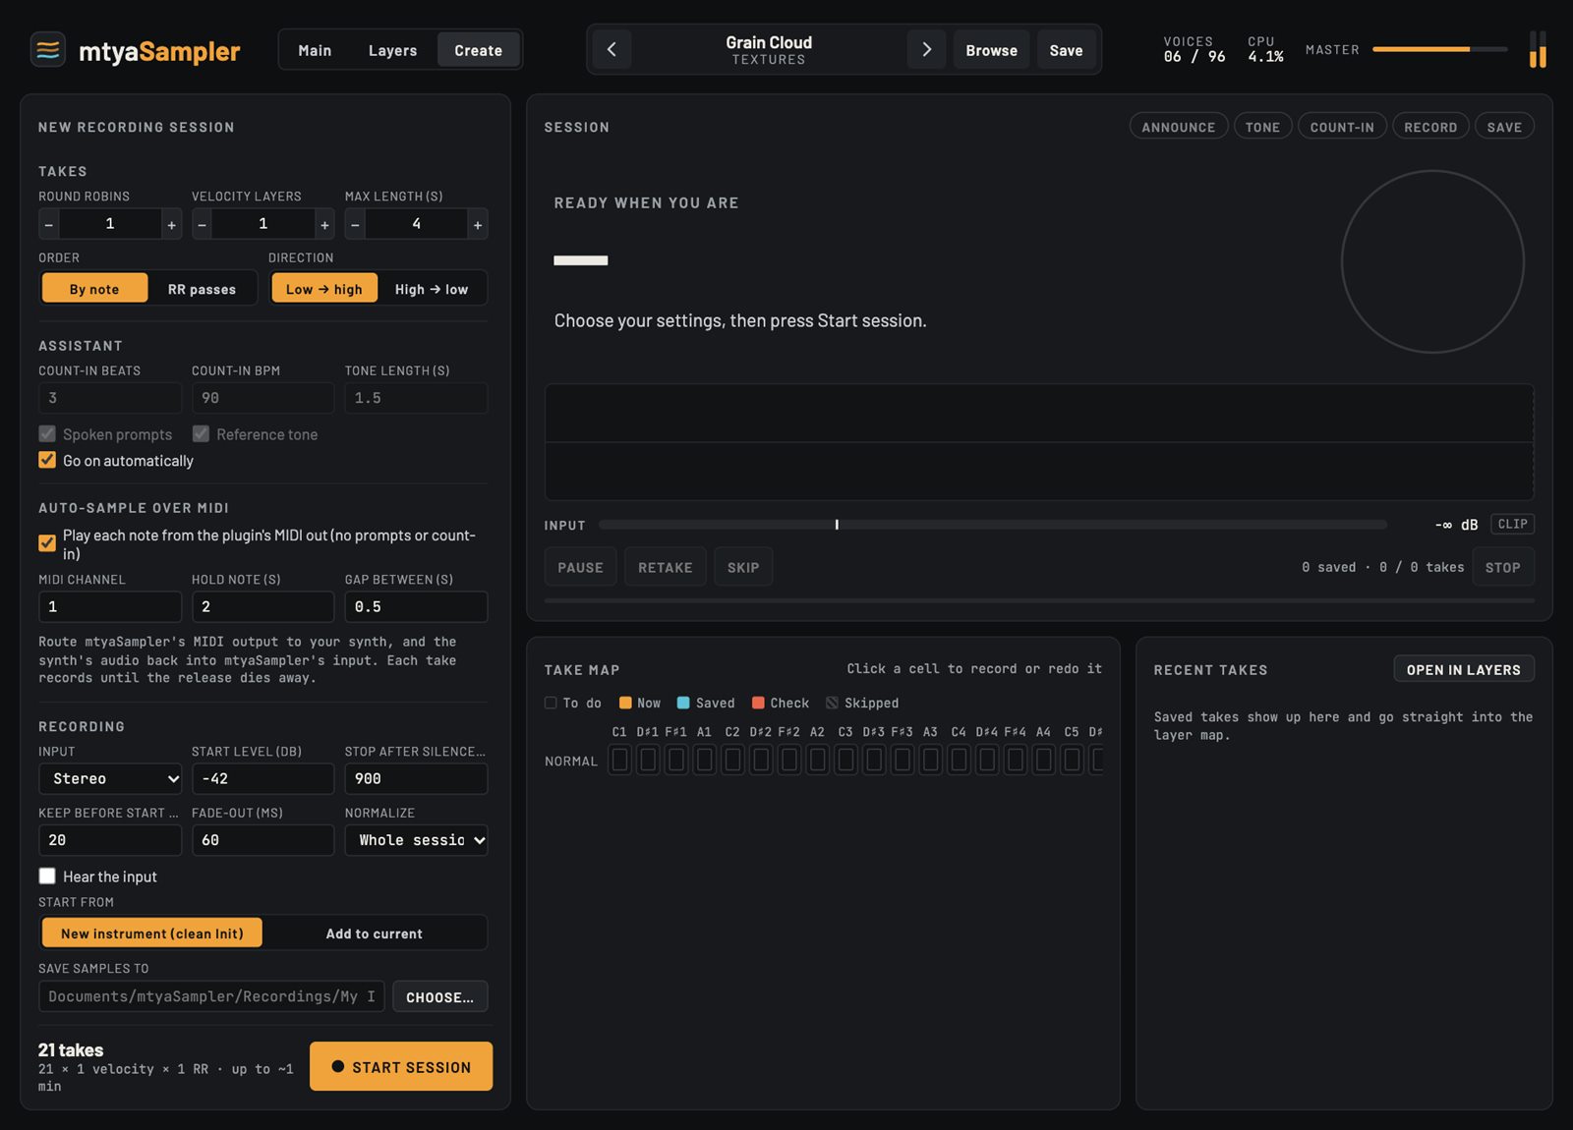The height and width of the screenshot is (1130, 1573).
Task: Open the Input Stereo dropdown
Action: pos(110,778)
